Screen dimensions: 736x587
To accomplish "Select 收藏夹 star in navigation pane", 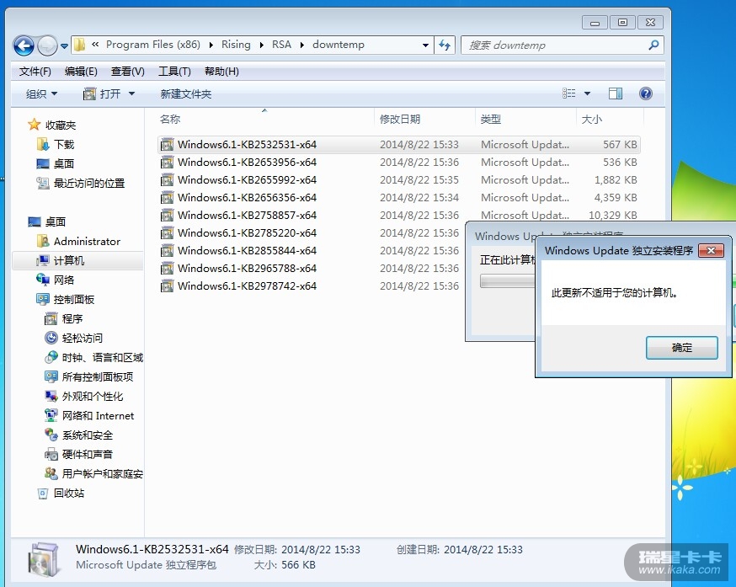I will pyautogui.click(x=35, y=125).
